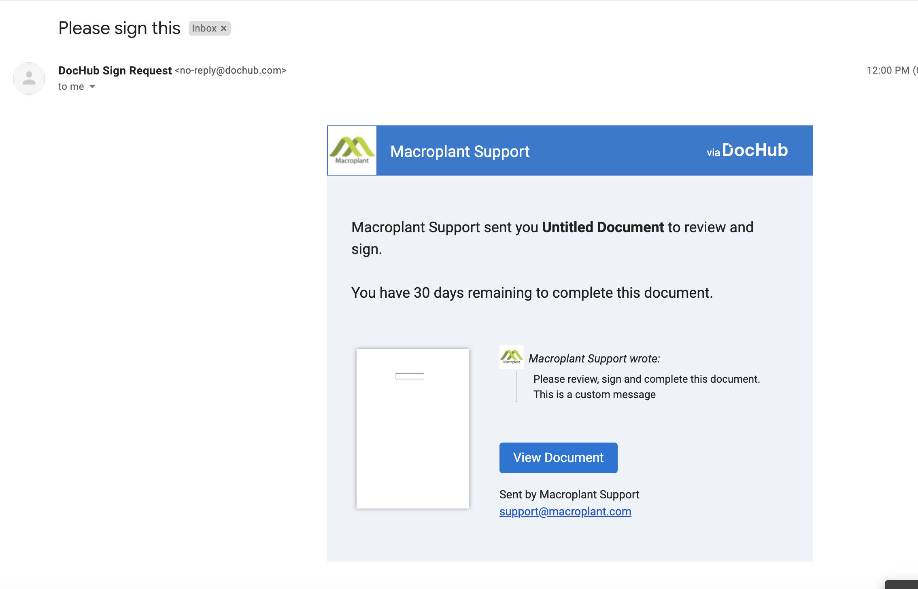Click the bold "Untitled Document" title text
Image resolution: width=918 pixels, height=589 pixels.
pyautogui.click(x=603, y=227)
